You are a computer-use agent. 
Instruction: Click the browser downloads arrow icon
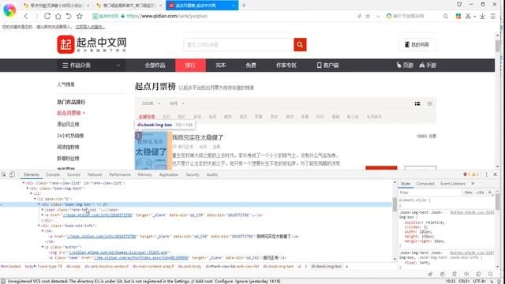482,16
